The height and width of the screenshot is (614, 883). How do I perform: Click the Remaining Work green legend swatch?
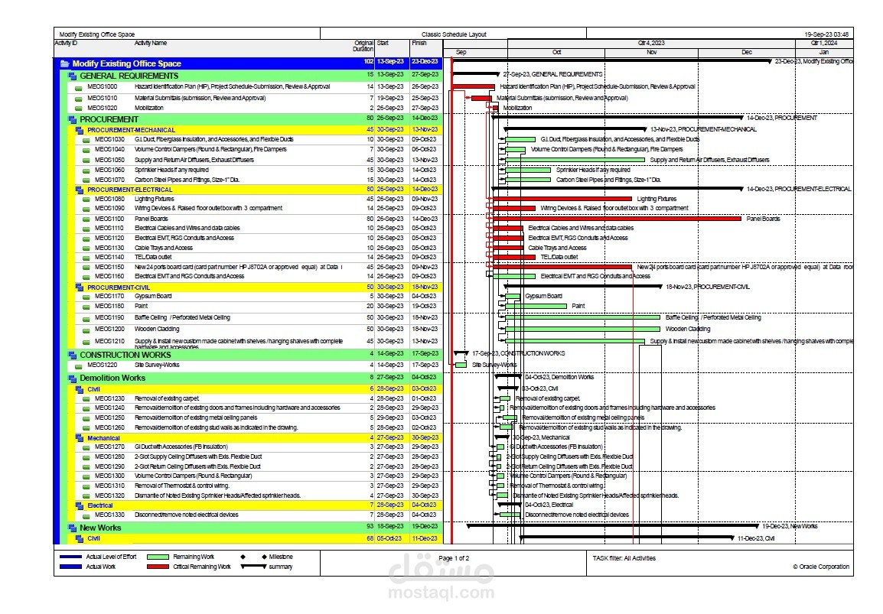click(x=158, y=557)
